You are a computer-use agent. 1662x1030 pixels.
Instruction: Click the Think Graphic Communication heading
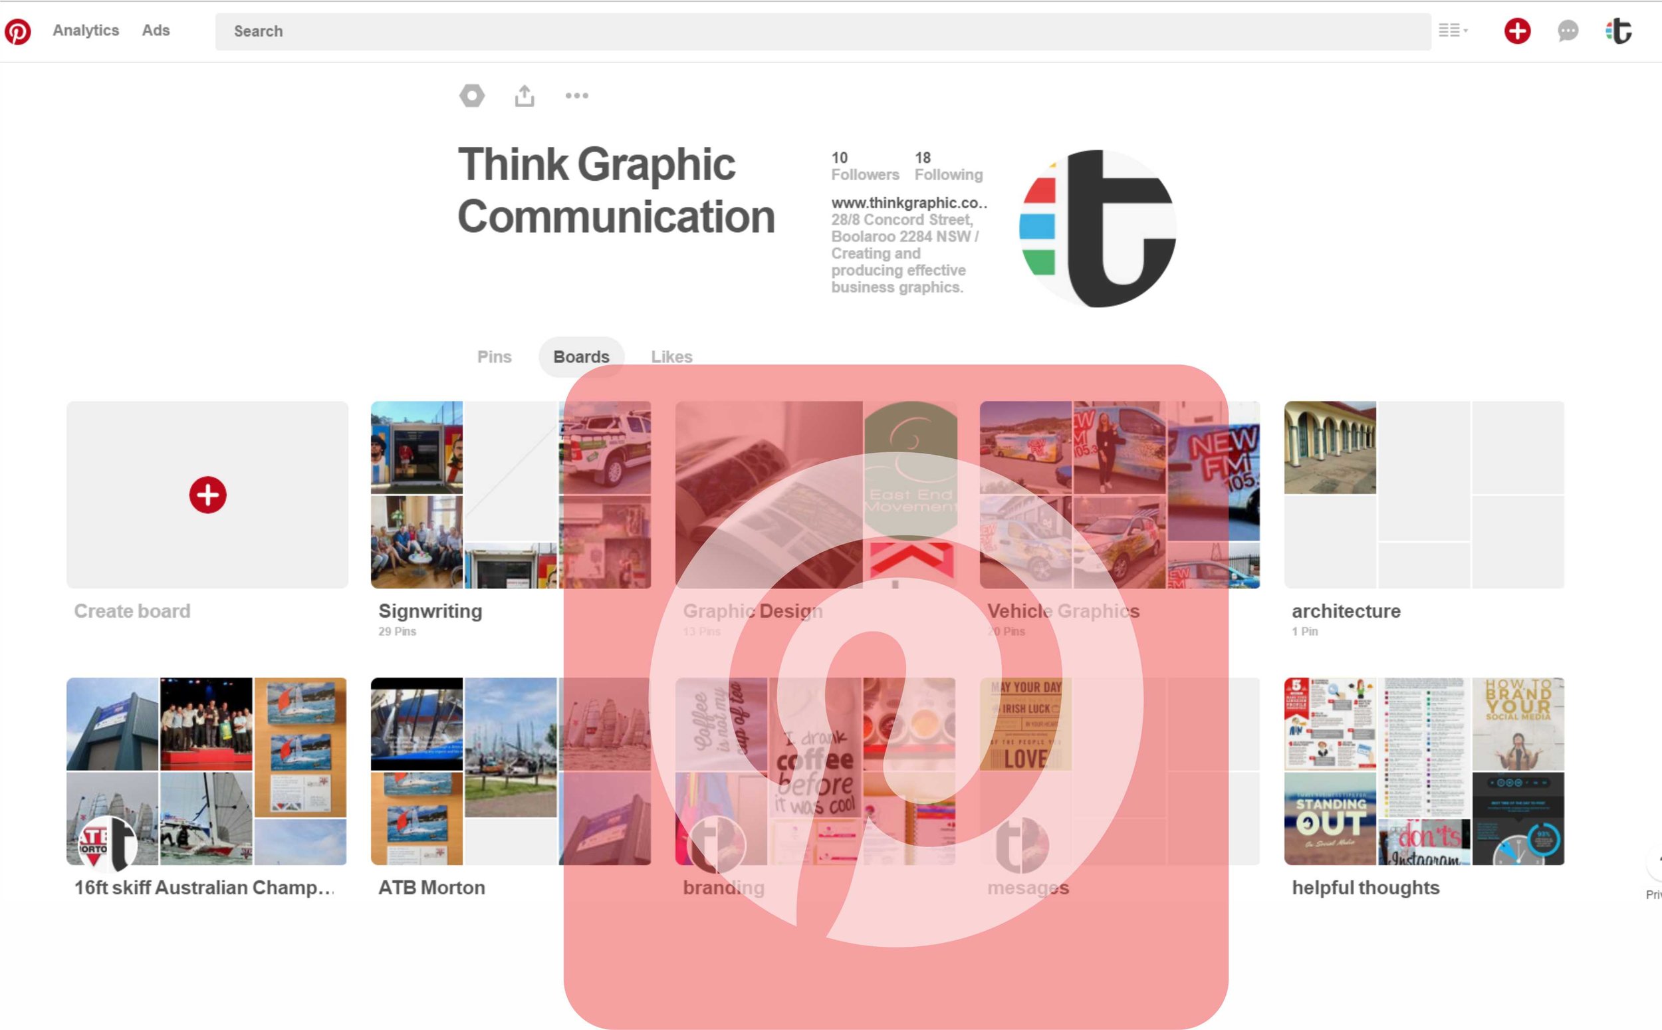pyautogui.click(x=616, y=190)
